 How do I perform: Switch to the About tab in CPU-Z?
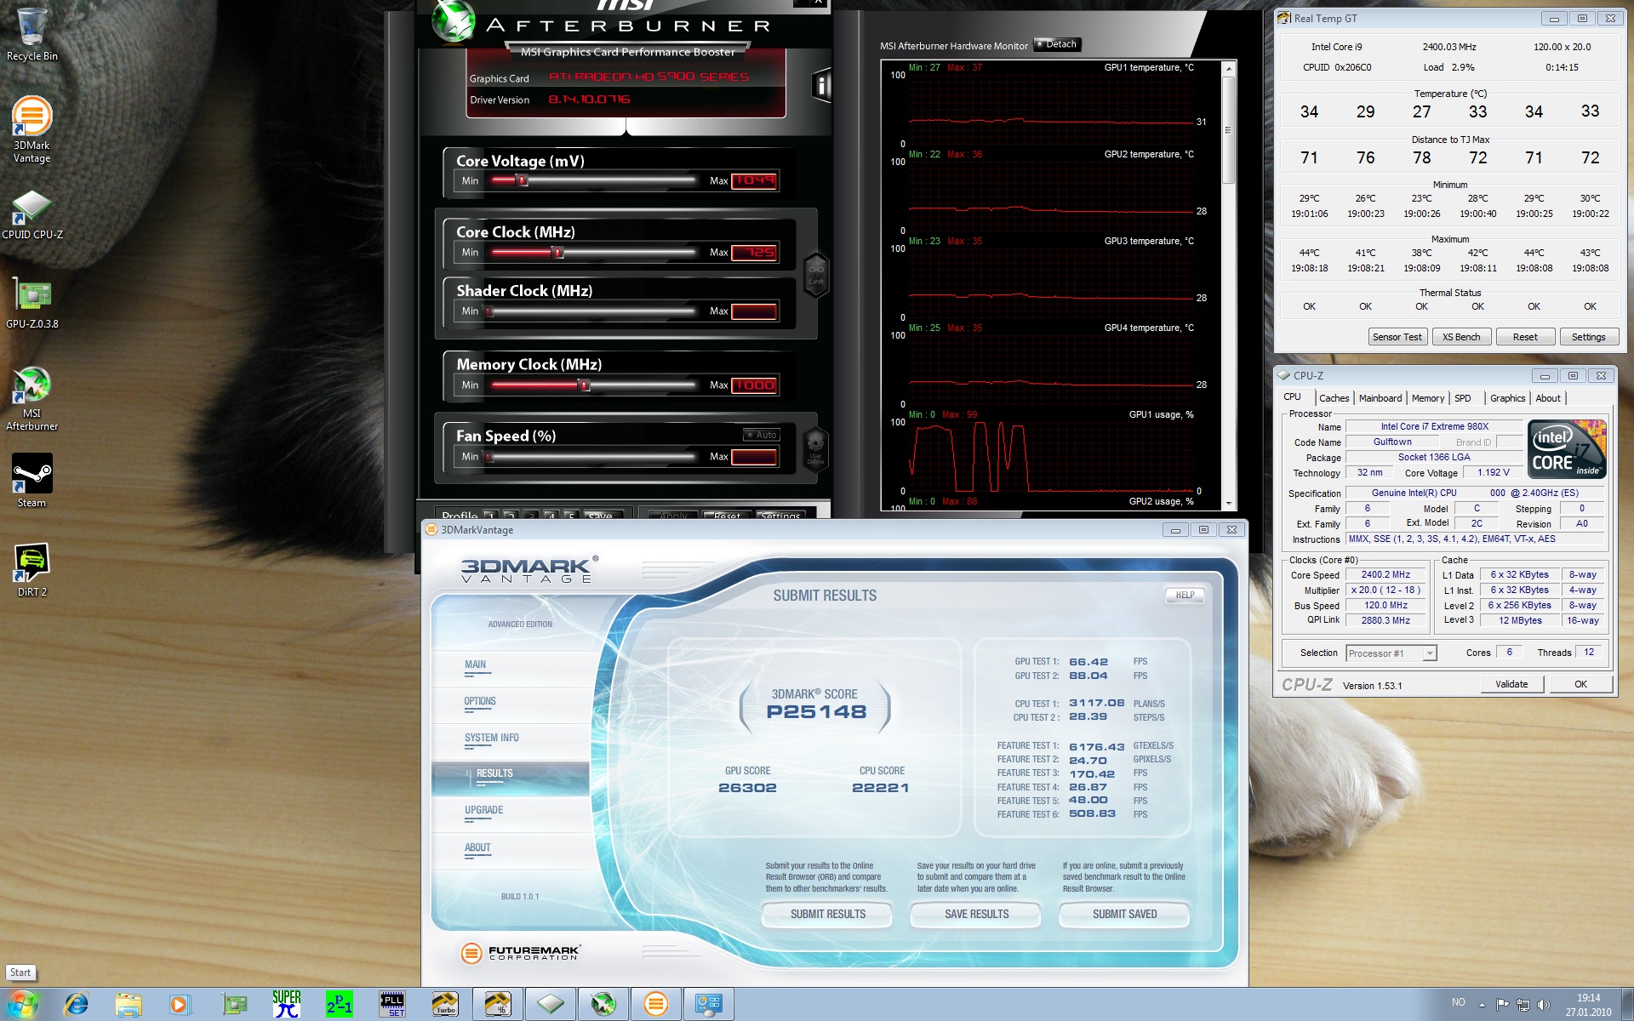coord(1547,398)
